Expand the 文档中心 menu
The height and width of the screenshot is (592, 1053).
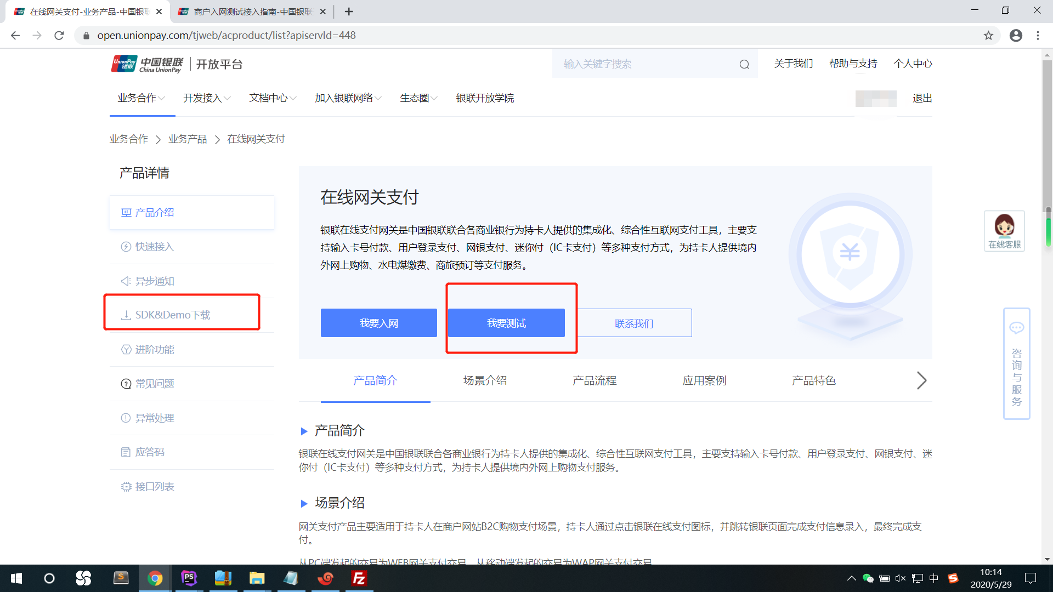tap(269, 98)
